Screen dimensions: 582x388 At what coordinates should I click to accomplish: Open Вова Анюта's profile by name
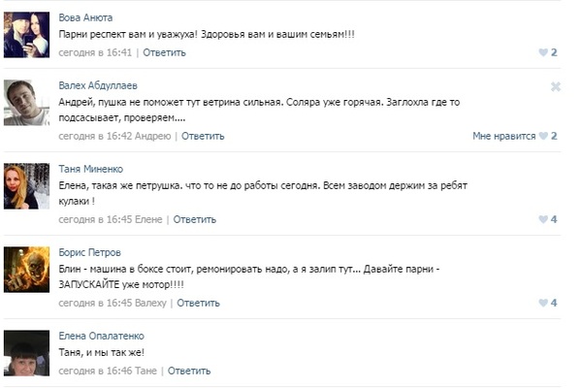(85, 17)
